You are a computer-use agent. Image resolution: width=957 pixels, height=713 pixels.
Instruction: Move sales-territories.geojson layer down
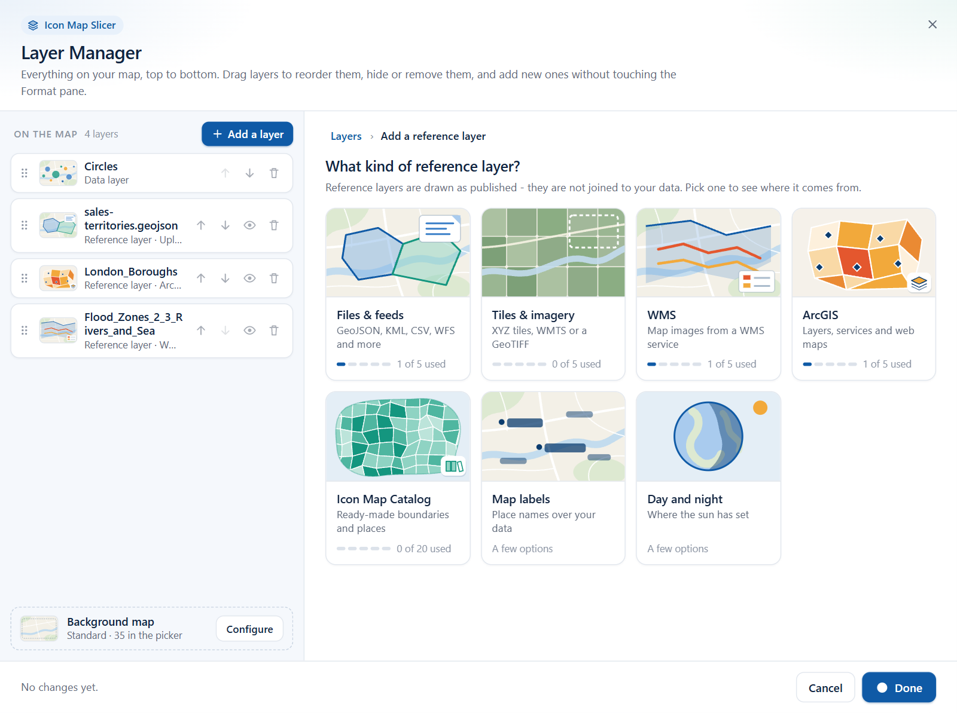(x=225, y=225)
